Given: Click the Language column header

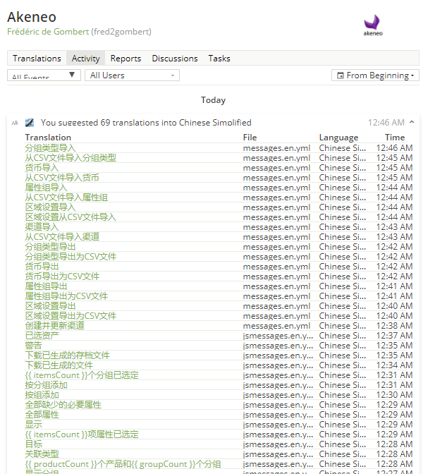Looking at the screenshot, I should coord(338,138).
